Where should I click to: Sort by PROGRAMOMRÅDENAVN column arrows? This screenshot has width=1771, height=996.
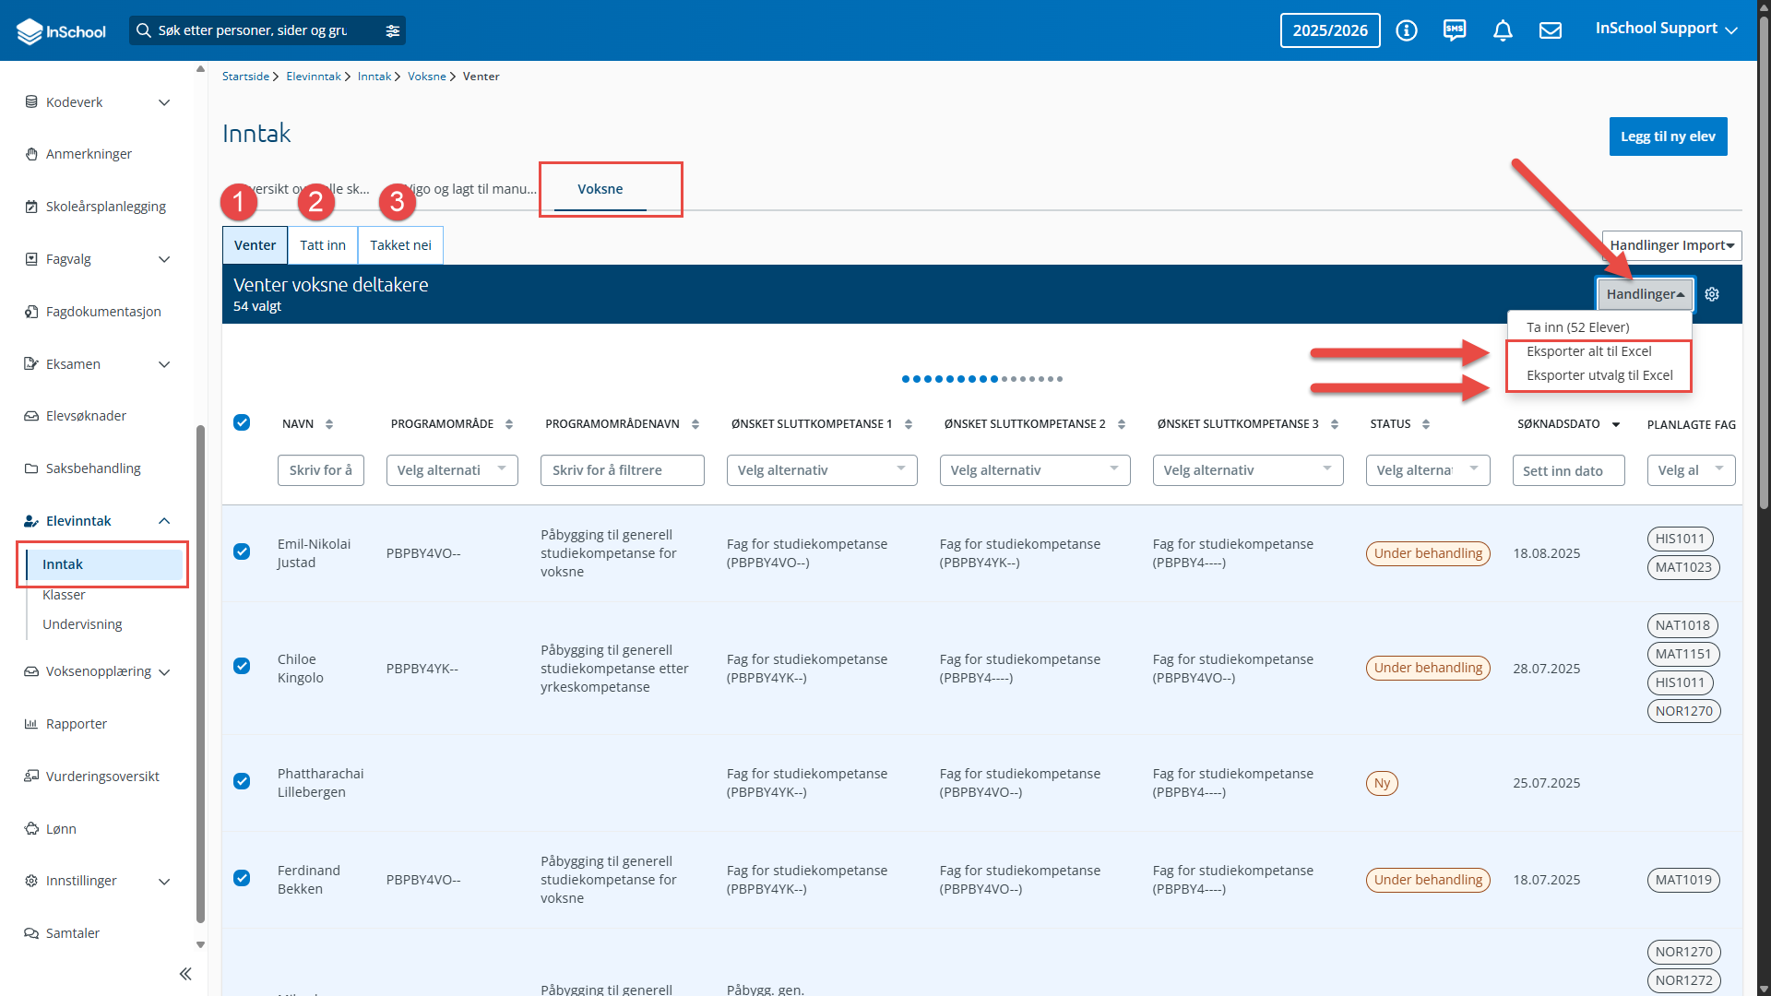tap(695, 424)
